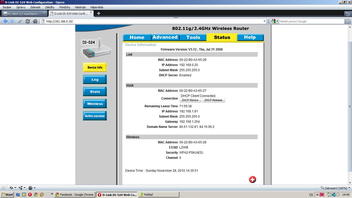
Task: Click the browser Back arrow button
Action: pyautogui.click(x=5, y=21)
